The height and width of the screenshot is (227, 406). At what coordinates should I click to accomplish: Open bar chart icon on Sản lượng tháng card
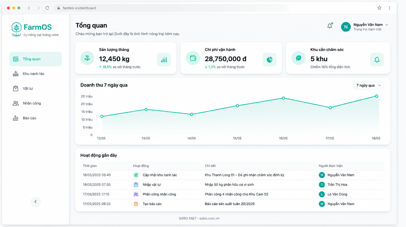[x=164, y=59]
